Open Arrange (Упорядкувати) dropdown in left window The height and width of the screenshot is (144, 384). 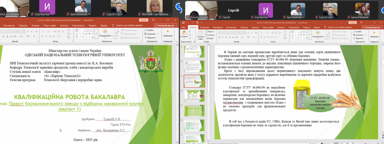click(x=105, y=34)
